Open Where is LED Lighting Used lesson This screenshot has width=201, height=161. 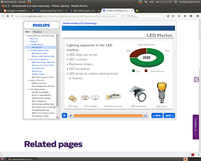tap(43, 56)
